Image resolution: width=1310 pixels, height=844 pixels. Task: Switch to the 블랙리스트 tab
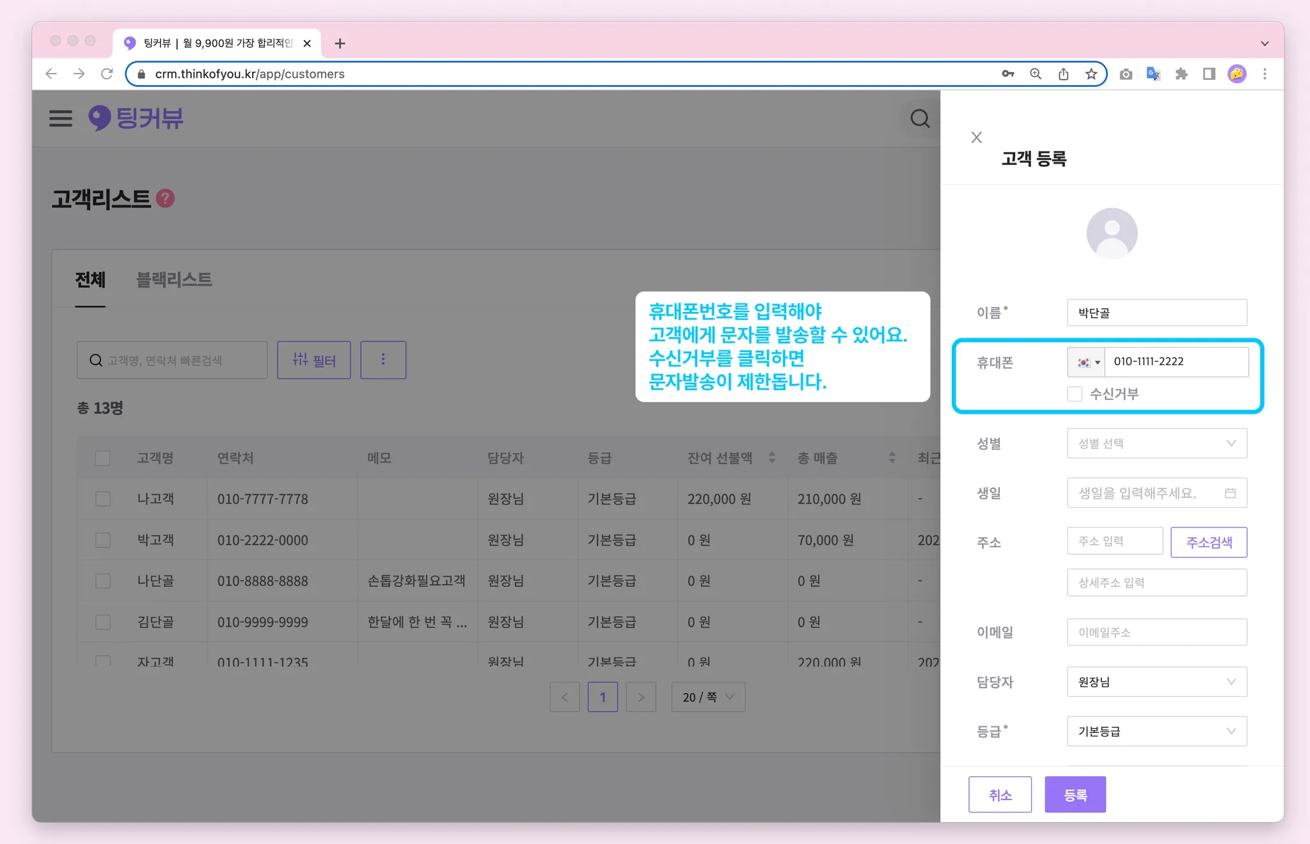174,279
